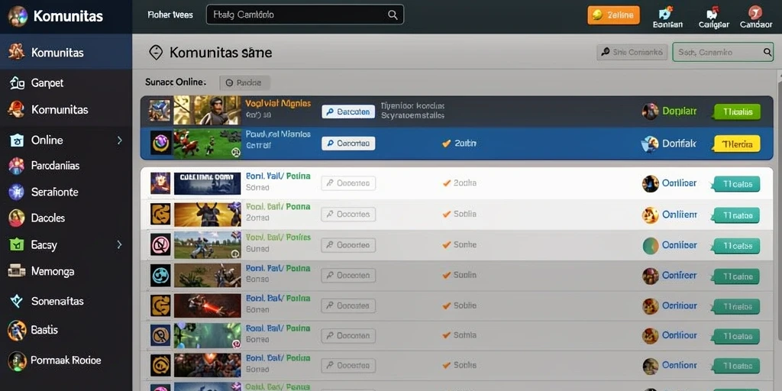Click the search field next to Sisic Comianka
The height and width of the screenshot is (391, 782).
point(722,52)
